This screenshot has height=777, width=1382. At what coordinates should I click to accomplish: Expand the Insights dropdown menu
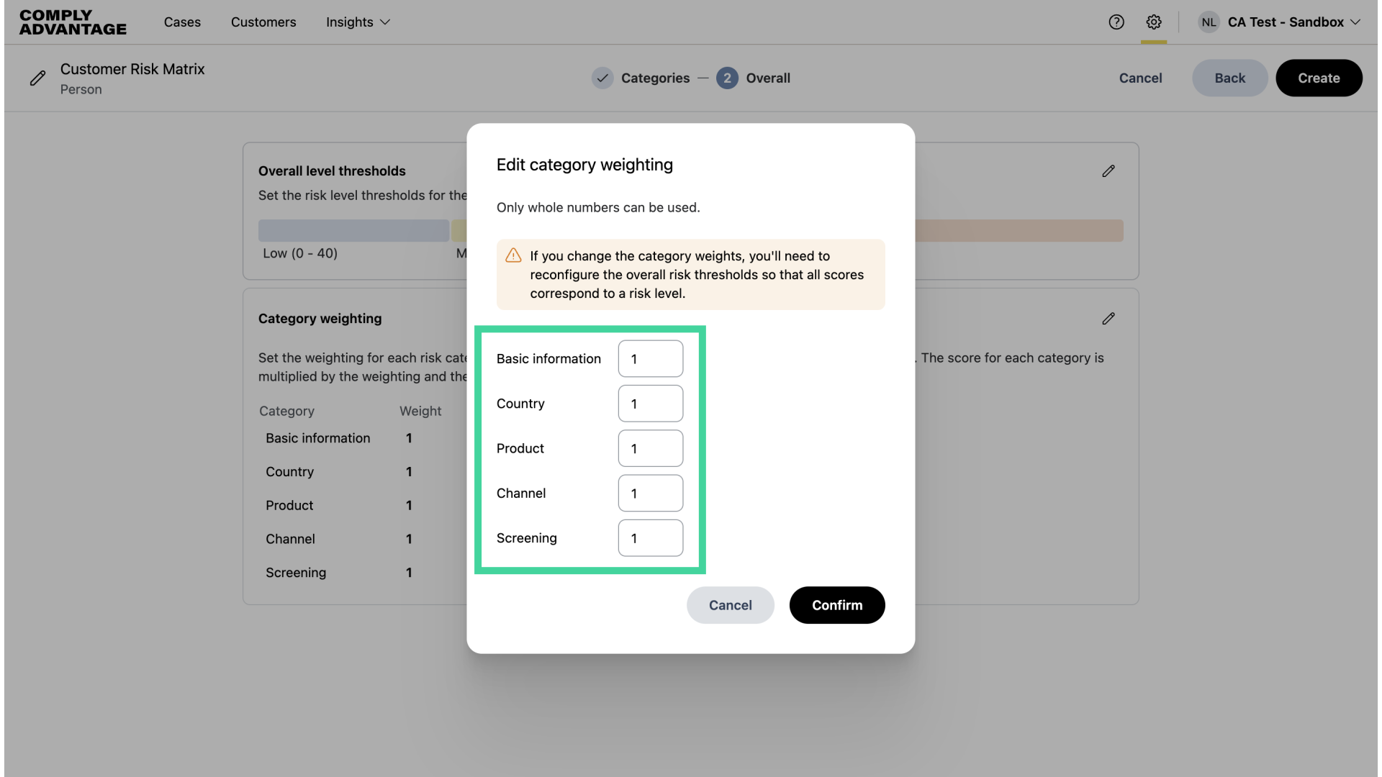[358, 22]
